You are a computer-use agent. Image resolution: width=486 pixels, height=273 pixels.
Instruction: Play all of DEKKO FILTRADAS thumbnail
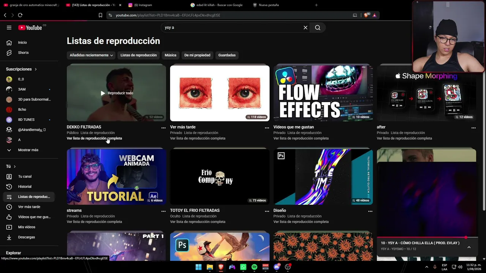point(117,93)
